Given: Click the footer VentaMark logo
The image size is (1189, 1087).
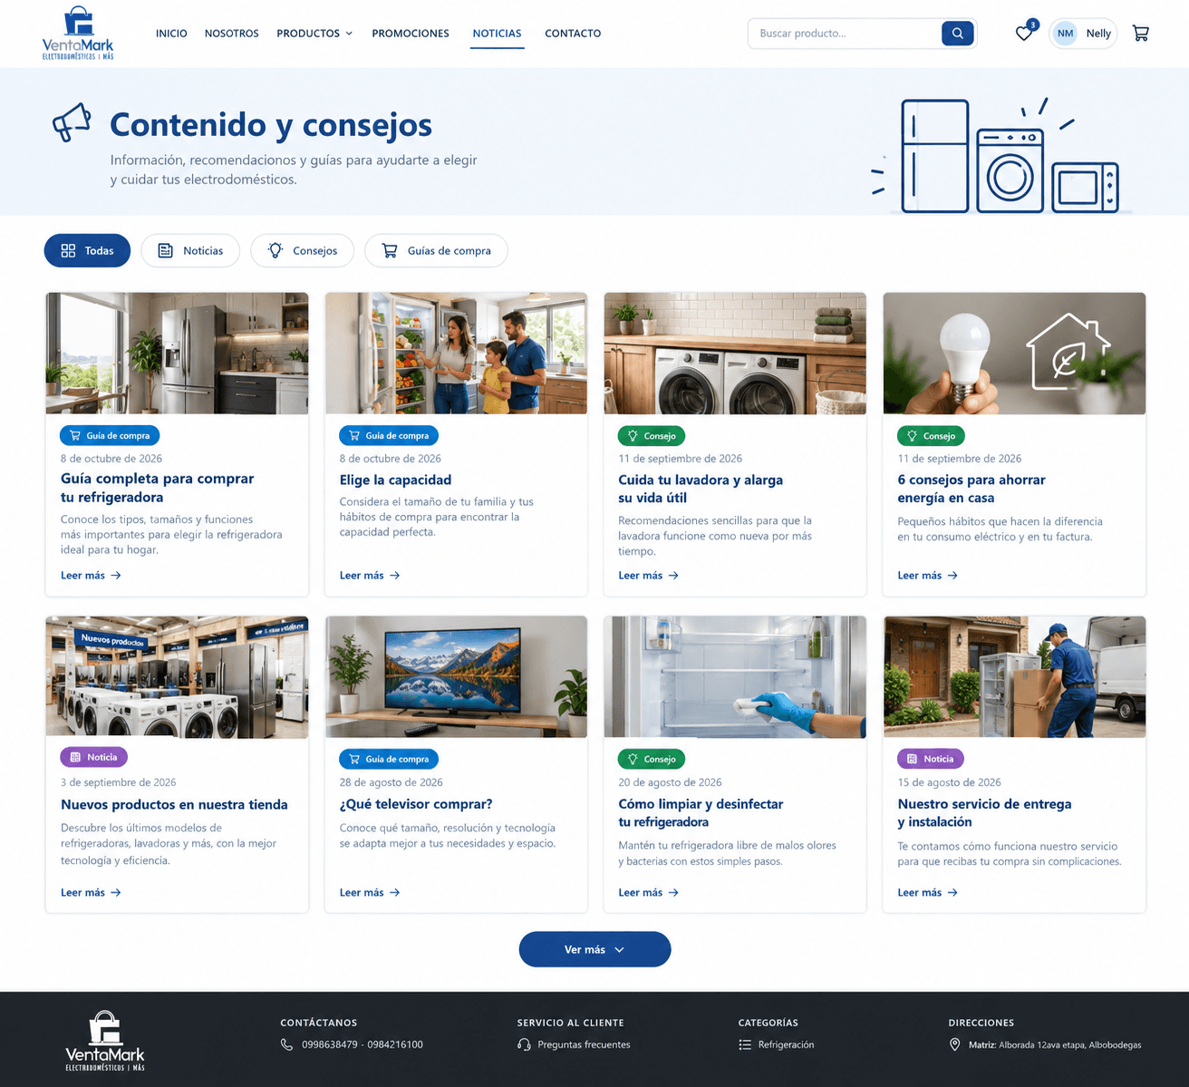Looking at the screenshot, I should (105, 1041).
